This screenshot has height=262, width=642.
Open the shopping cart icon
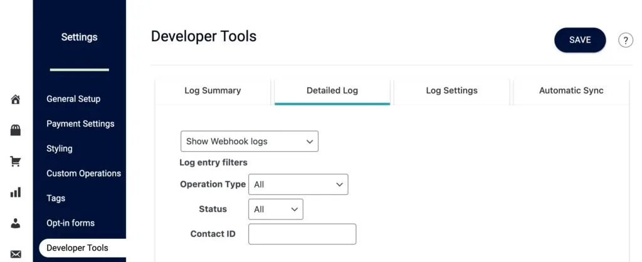(x=16, y=162)
